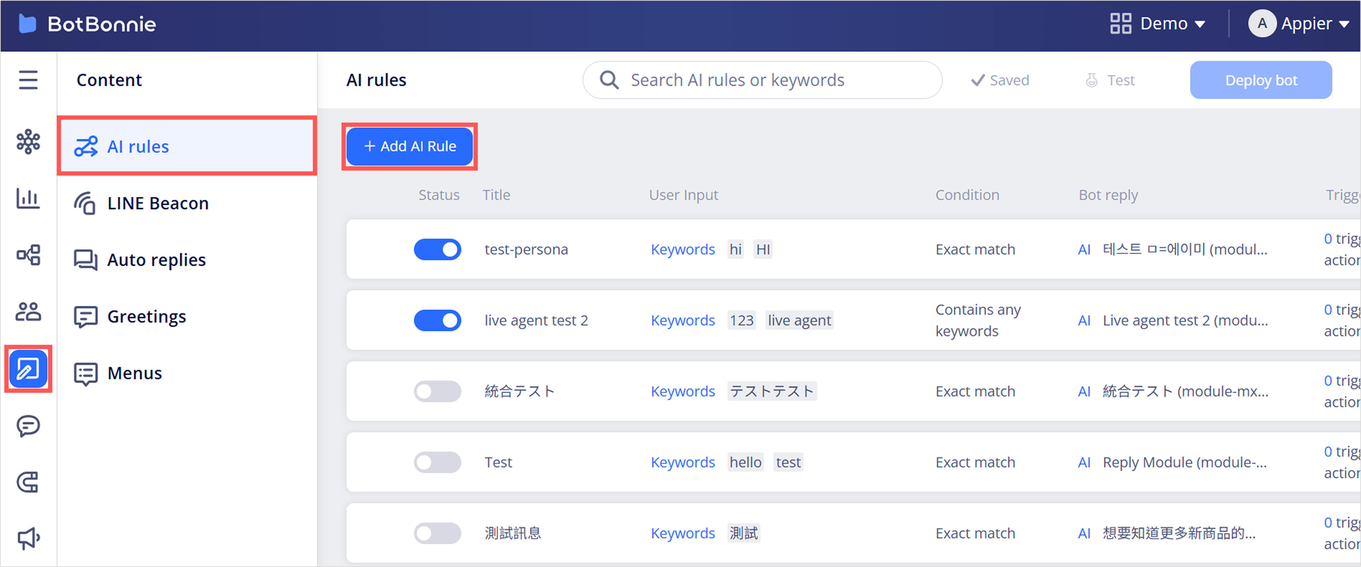Click AI link in live agent test 2 row
Screen dimensions: 1361x567
tap(1084, 320)
